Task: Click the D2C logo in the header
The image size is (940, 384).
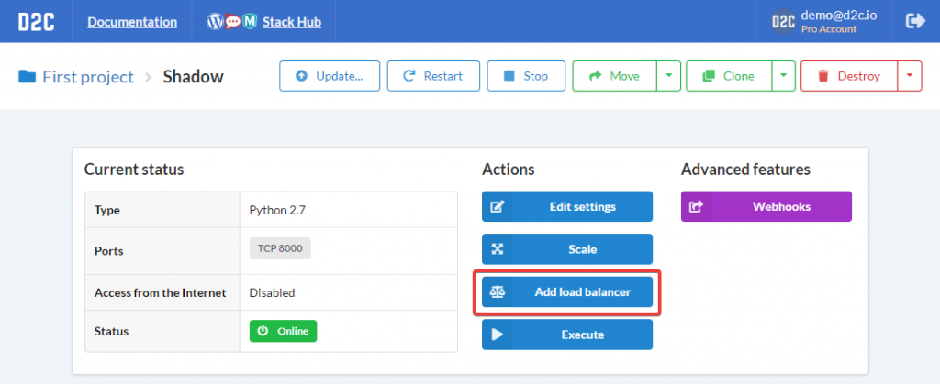Action: tap(36, 22)
